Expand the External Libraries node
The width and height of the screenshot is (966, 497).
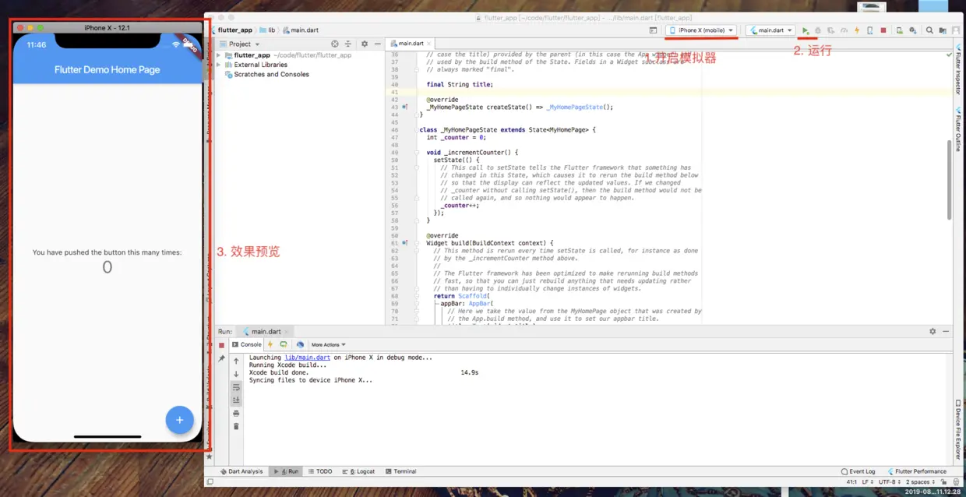(x=219, y=65)
